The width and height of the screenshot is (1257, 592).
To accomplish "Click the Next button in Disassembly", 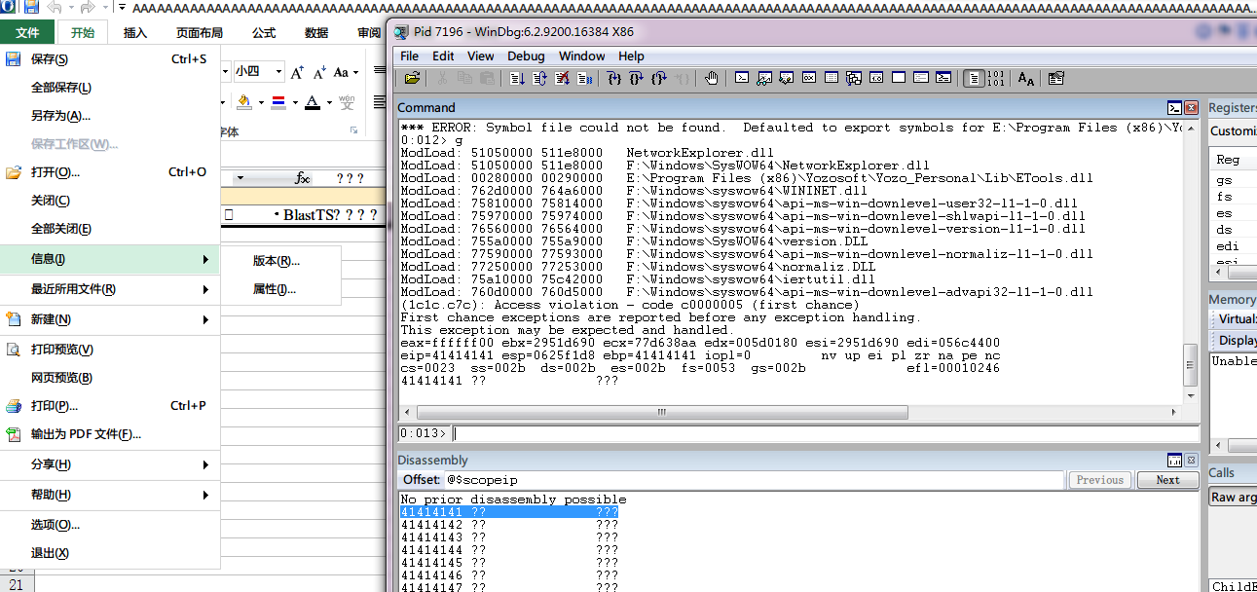I will pos(1167,480).
